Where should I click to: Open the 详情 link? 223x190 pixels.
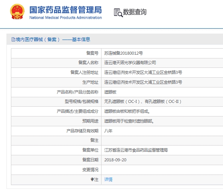(108, 179)
